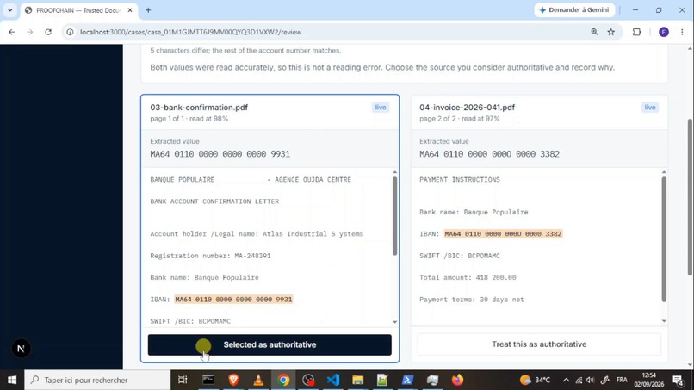Open the Chrome profile avatar
The width and height of the screenshot is (694, 390).
[664, 32]
